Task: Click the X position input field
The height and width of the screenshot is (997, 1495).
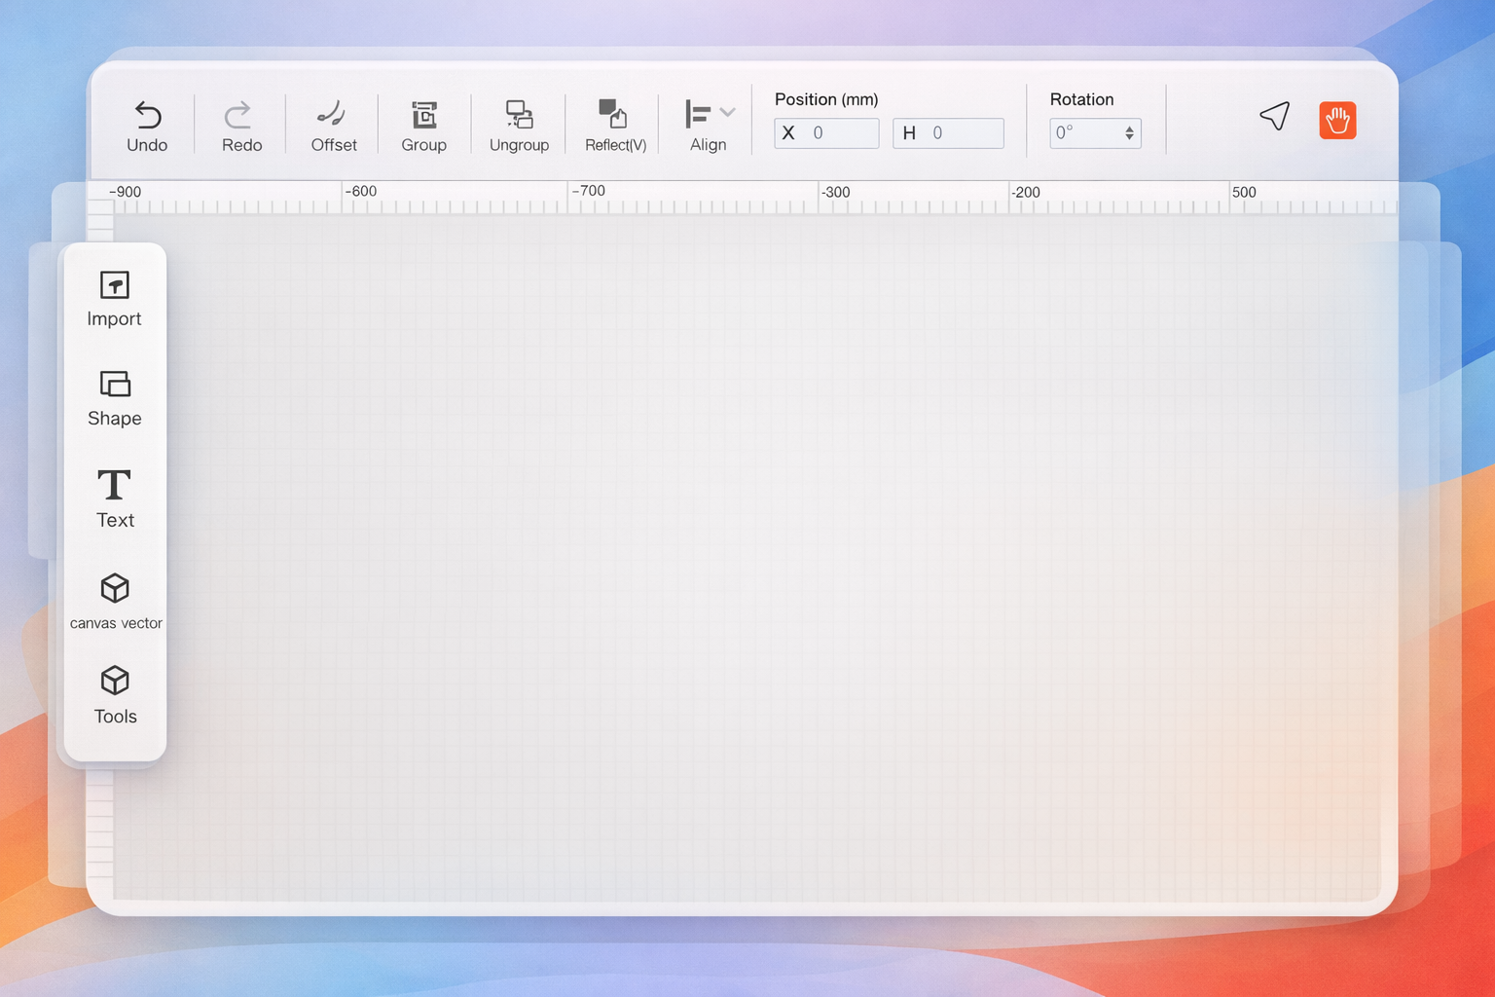Action: [838, 133]
